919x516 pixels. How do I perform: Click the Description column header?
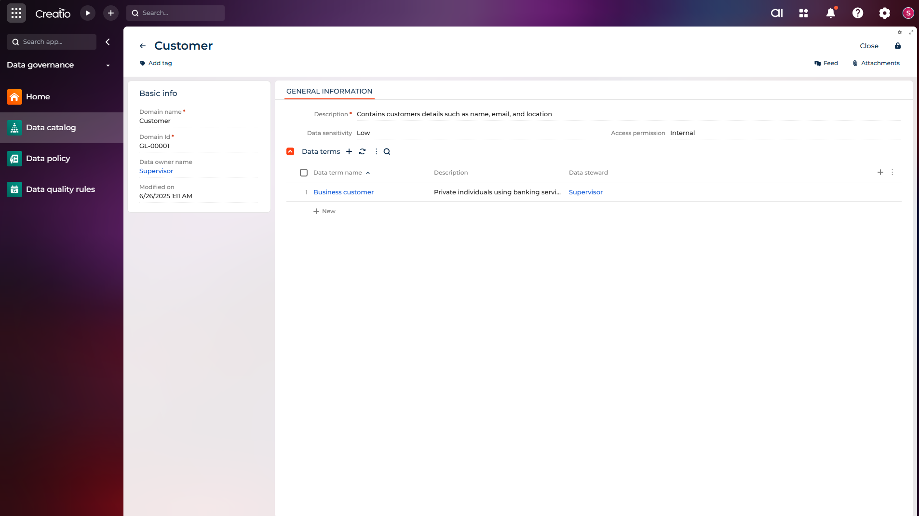pyautogui.click(x=451, y=173)
